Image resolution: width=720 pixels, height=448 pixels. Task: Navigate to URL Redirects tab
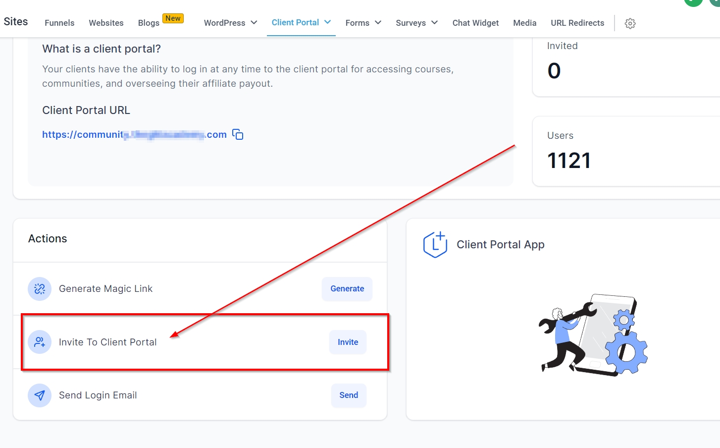pyautogui.click(x=577, y=23)
